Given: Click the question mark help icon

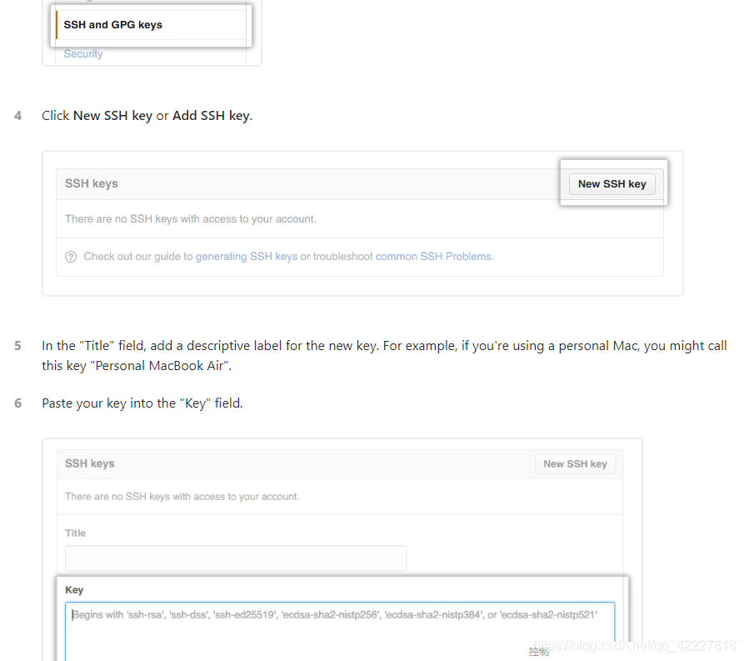Looking at the screenshot, I should [71, 257].
